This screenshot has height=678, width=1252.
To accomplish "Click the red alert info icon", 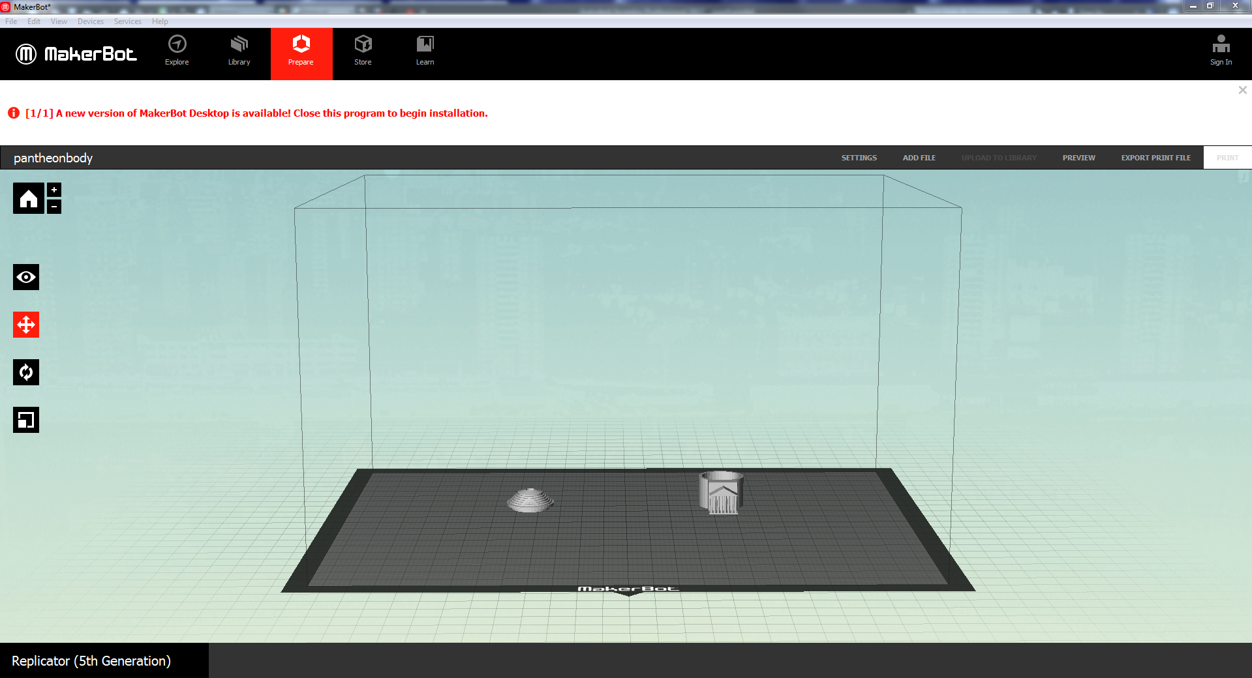I will (14, 113).
